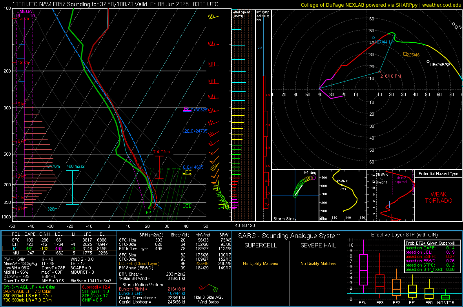
Task: Click the "54 deg" slinky tilt value
Action: pyautogui.click(x=310, y=173)
